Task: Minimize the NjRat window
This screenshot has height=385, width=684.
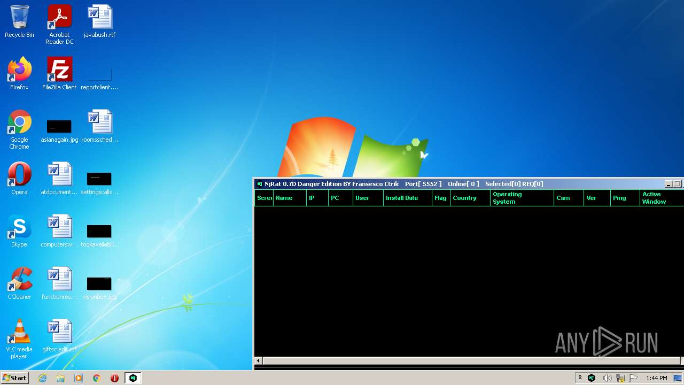Action: coord(668,184)
